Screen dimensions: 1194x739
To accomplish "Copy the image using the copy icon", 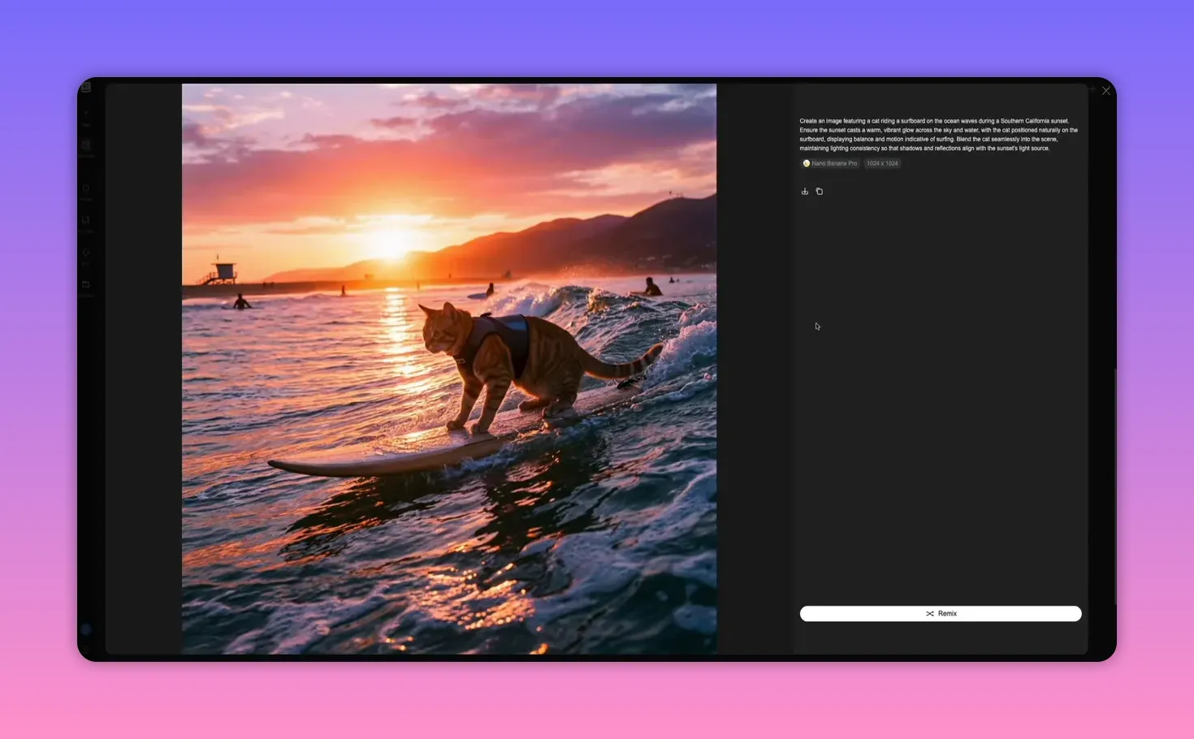I will (x=820, y=192).
